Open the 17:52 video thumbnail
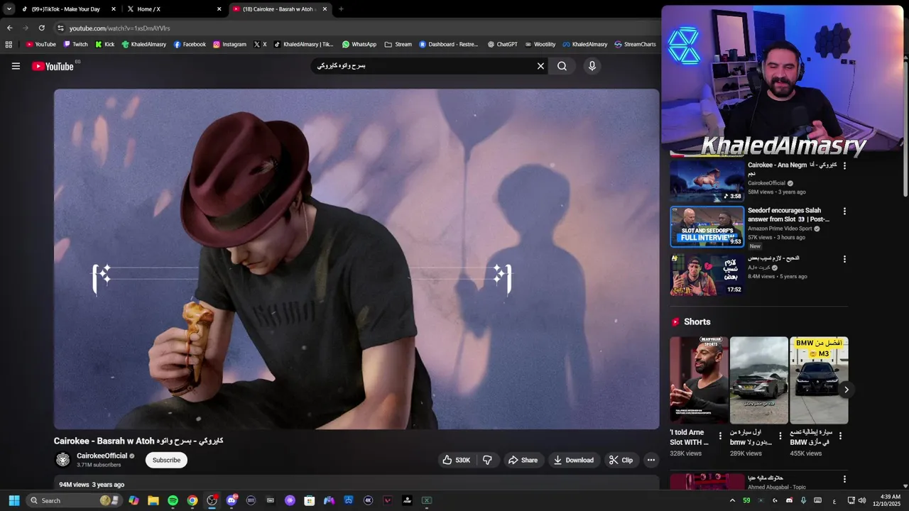Screen dimensions: 909x511 click(707, 275)
